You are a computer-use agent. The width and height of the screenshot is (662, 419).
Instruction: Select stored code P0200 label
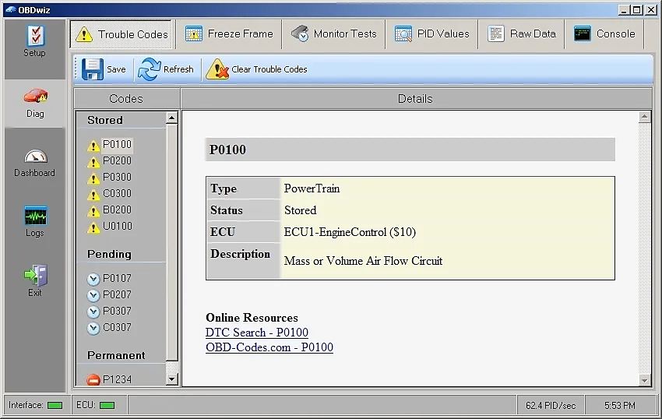tap(117, 161)
